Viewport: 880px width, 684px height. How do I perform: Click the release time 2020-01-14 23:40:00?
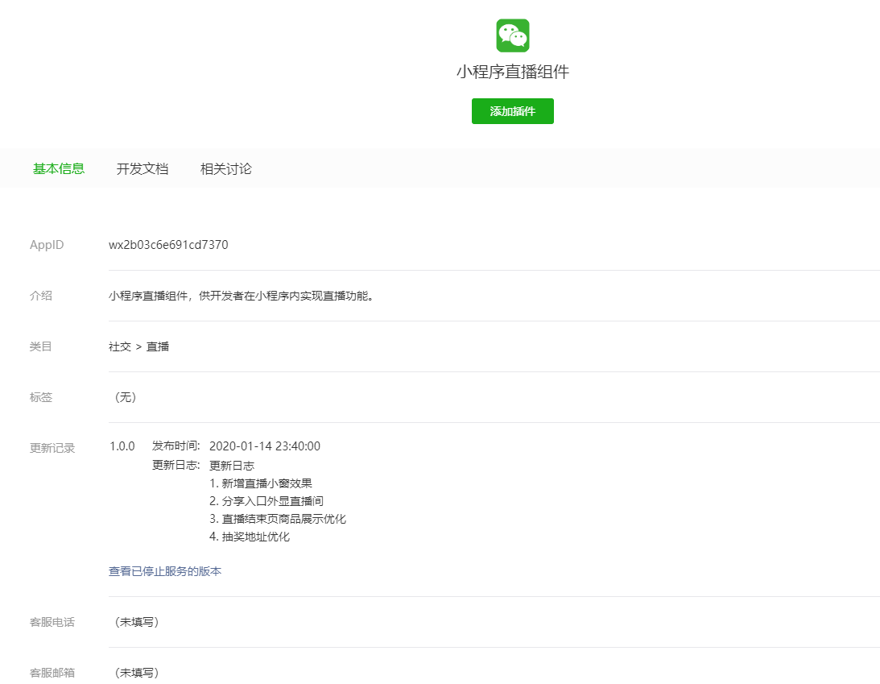point(265,446)
